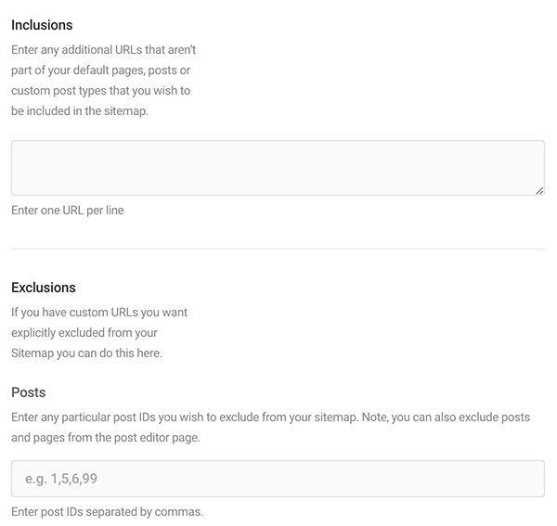Click the line "If you have custom URLs you want"
Image resolution: width=557 pixels, height=526 pixels.
(99, 313)
